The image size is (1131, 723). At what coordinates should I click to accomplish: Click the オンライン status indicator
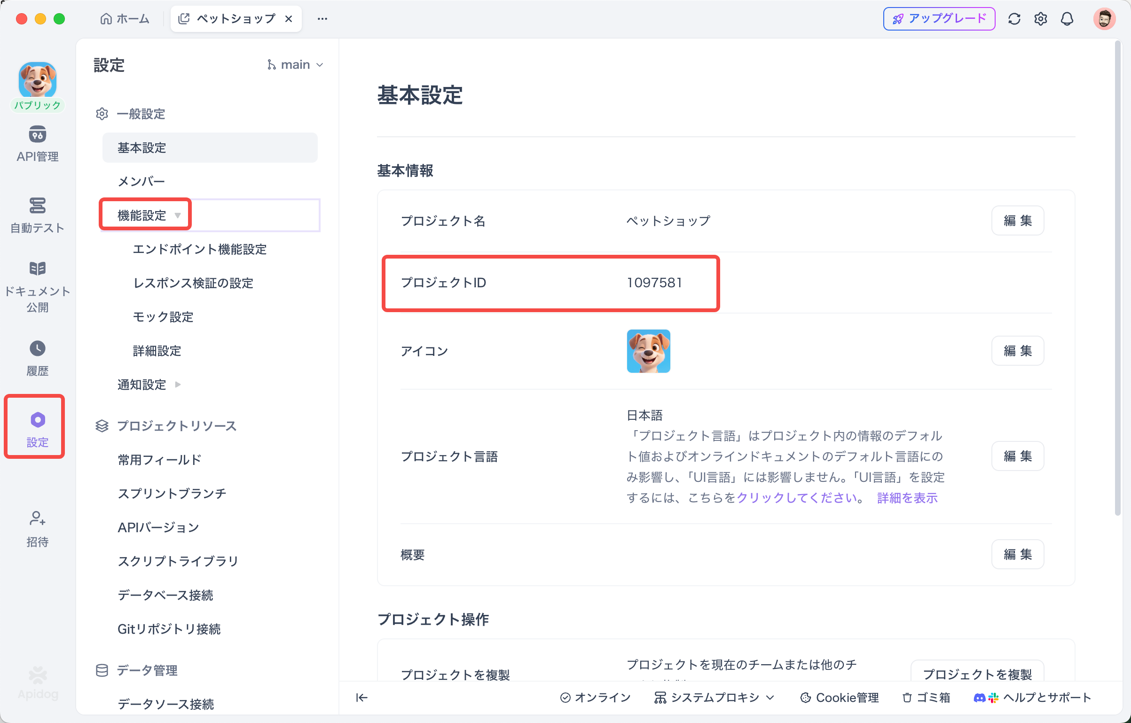(x=596, y=698)
